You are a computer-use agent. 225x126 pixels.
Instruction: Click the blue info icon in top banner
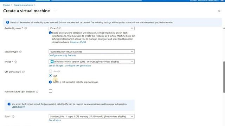click(x=7, y=22)
